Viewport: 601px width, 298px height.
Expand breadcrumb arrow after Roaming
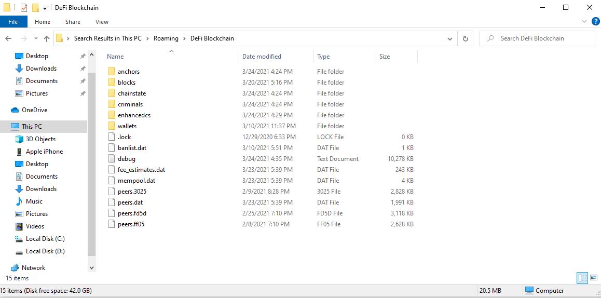click(184, 38)
